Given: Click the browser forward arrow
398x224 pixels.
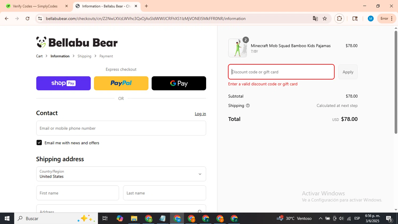Looking at the screenshot, I should click(x=17, y=19).
